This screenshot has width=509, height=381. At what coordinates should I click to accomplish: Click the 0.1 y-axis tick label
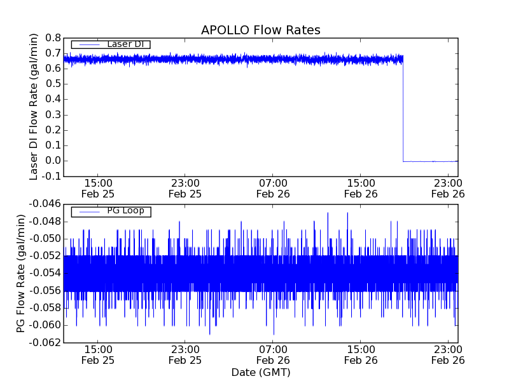53,145
